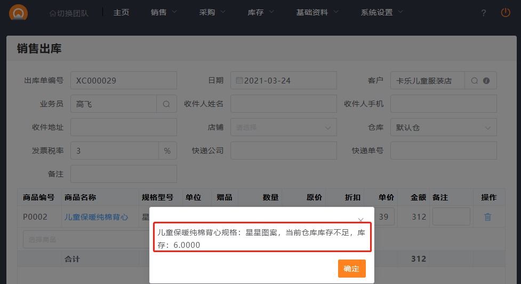The image size is (521, 284).
Task: Expand the 店铺 shop dropdown
Action: pyautogui.click(x=283, y=128)
